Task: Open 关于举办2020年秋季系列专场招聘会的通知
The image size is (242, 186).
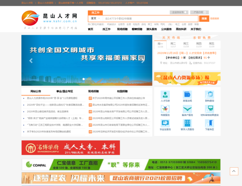Action: coord(49,132)
